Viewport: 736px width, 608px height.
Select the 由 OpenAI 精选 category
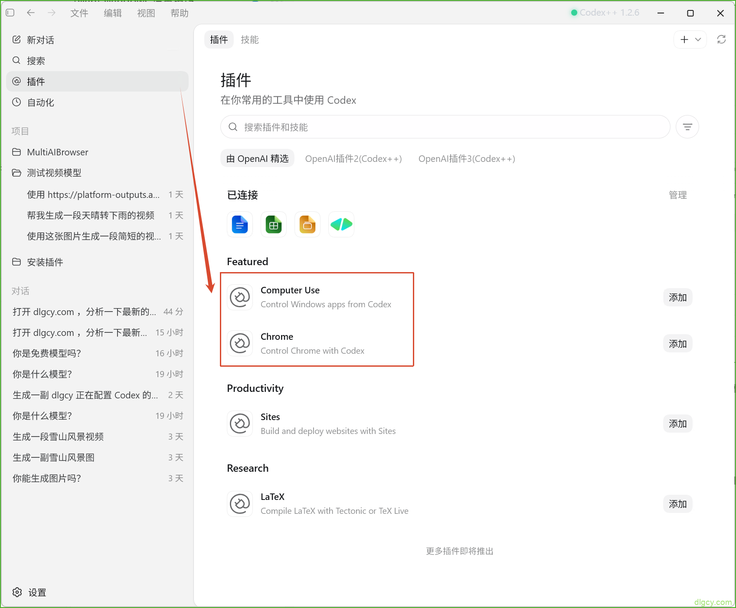pos(258,158)
